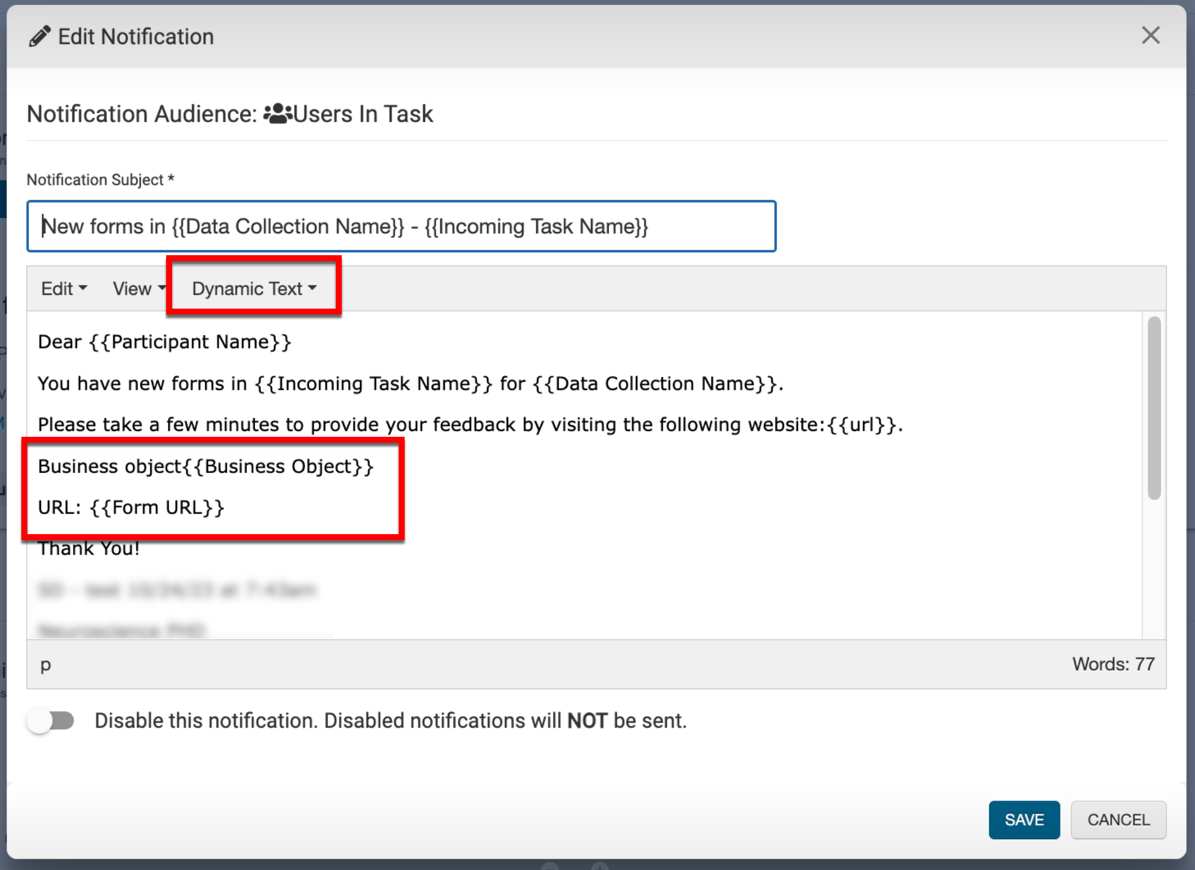The height and width of the screenshot is (870, 1195).
Task: Open the Edit dropdown menu
Action: click(x=63, y=288)
